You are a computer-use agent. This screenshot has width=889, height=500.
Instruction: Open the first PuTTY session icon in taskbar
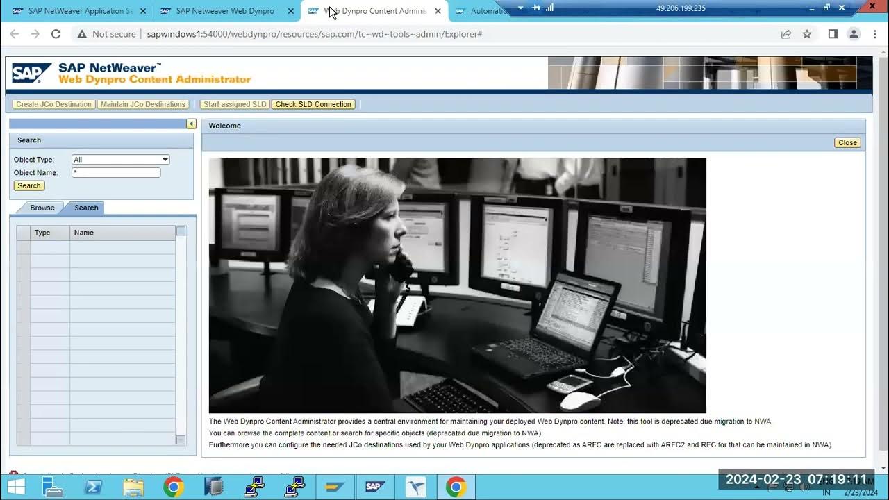point(254,487)
